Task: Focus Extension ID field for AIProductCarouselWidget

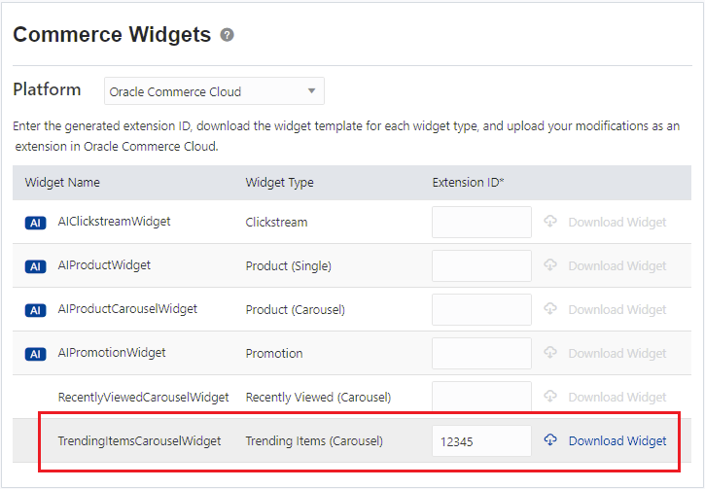Action: point(481,310)
